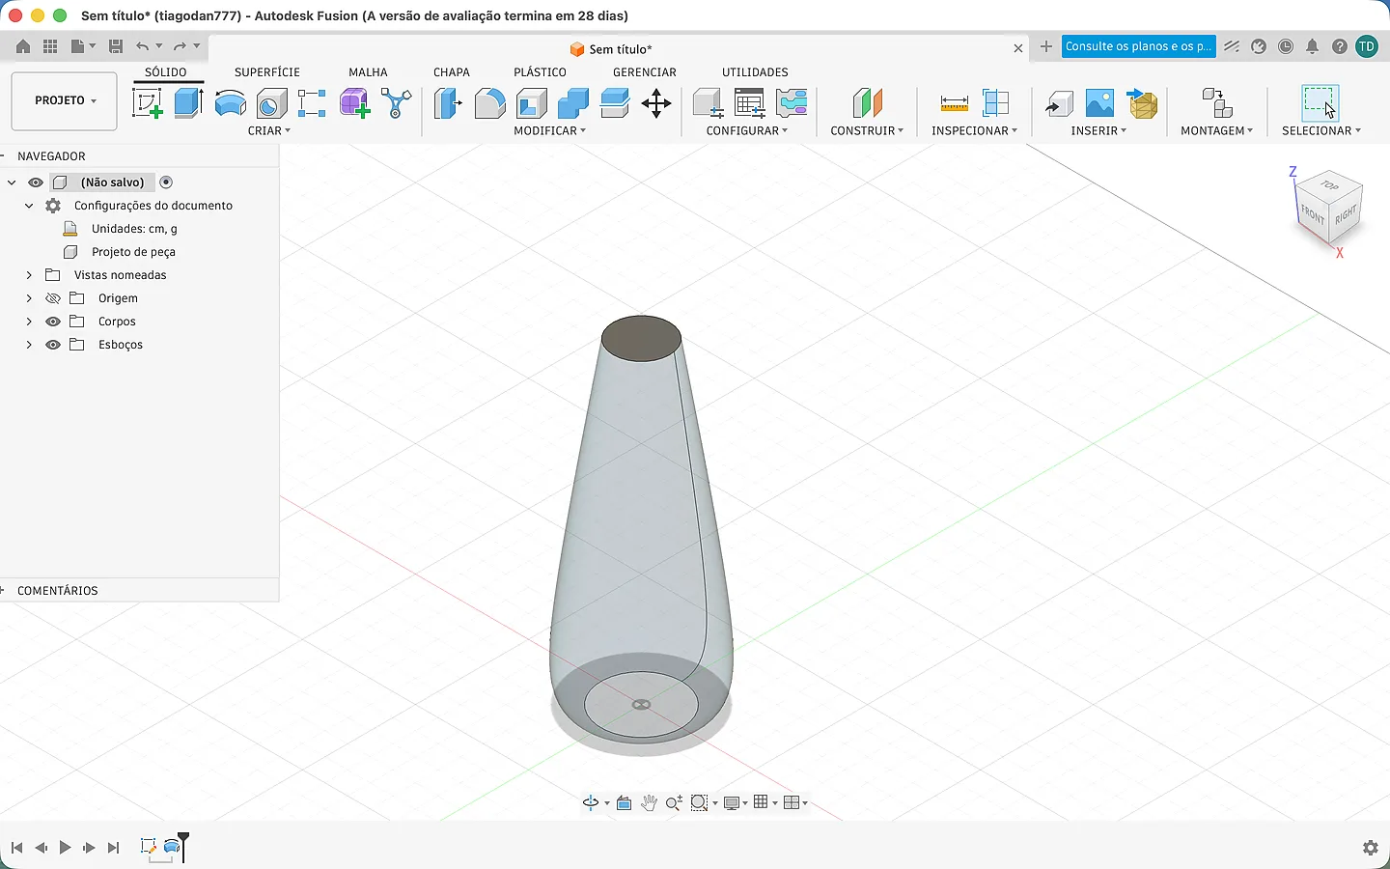Select the Interference inspect tool
The width and height of the screenshot is (1390, 869).
[x=995, y=102]
